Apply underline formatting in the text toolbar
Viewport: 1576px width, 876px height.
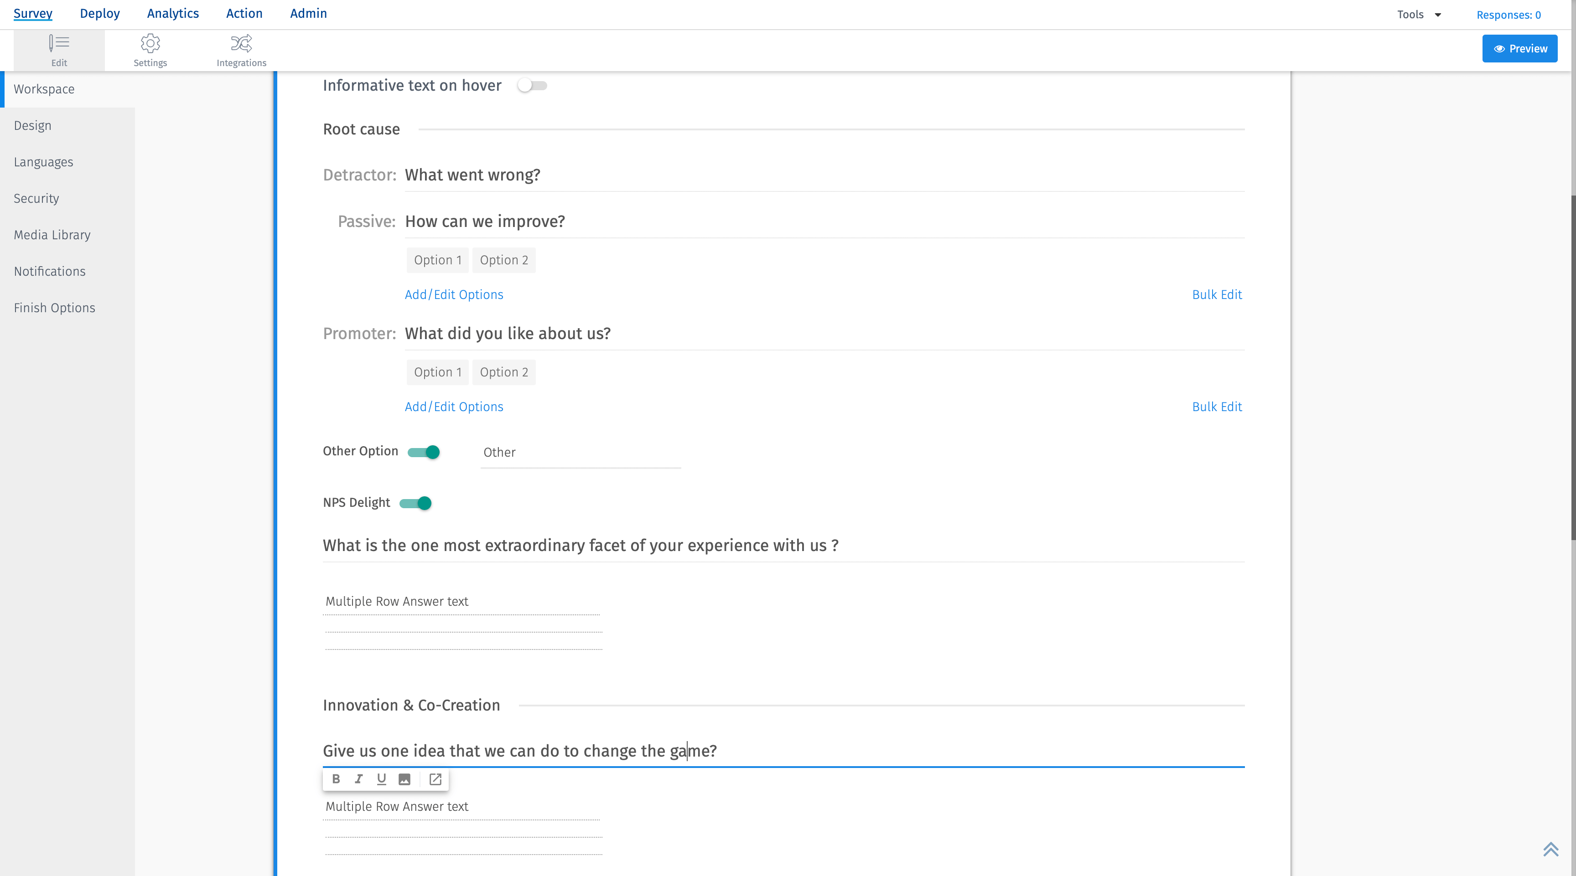[381, 779]
